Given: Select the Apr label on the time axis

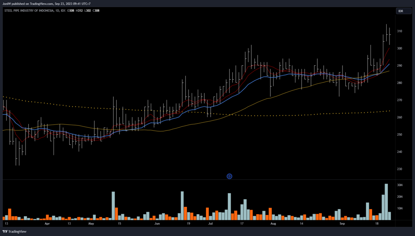Looking at the screenshot, I should [x=47, y=223].
